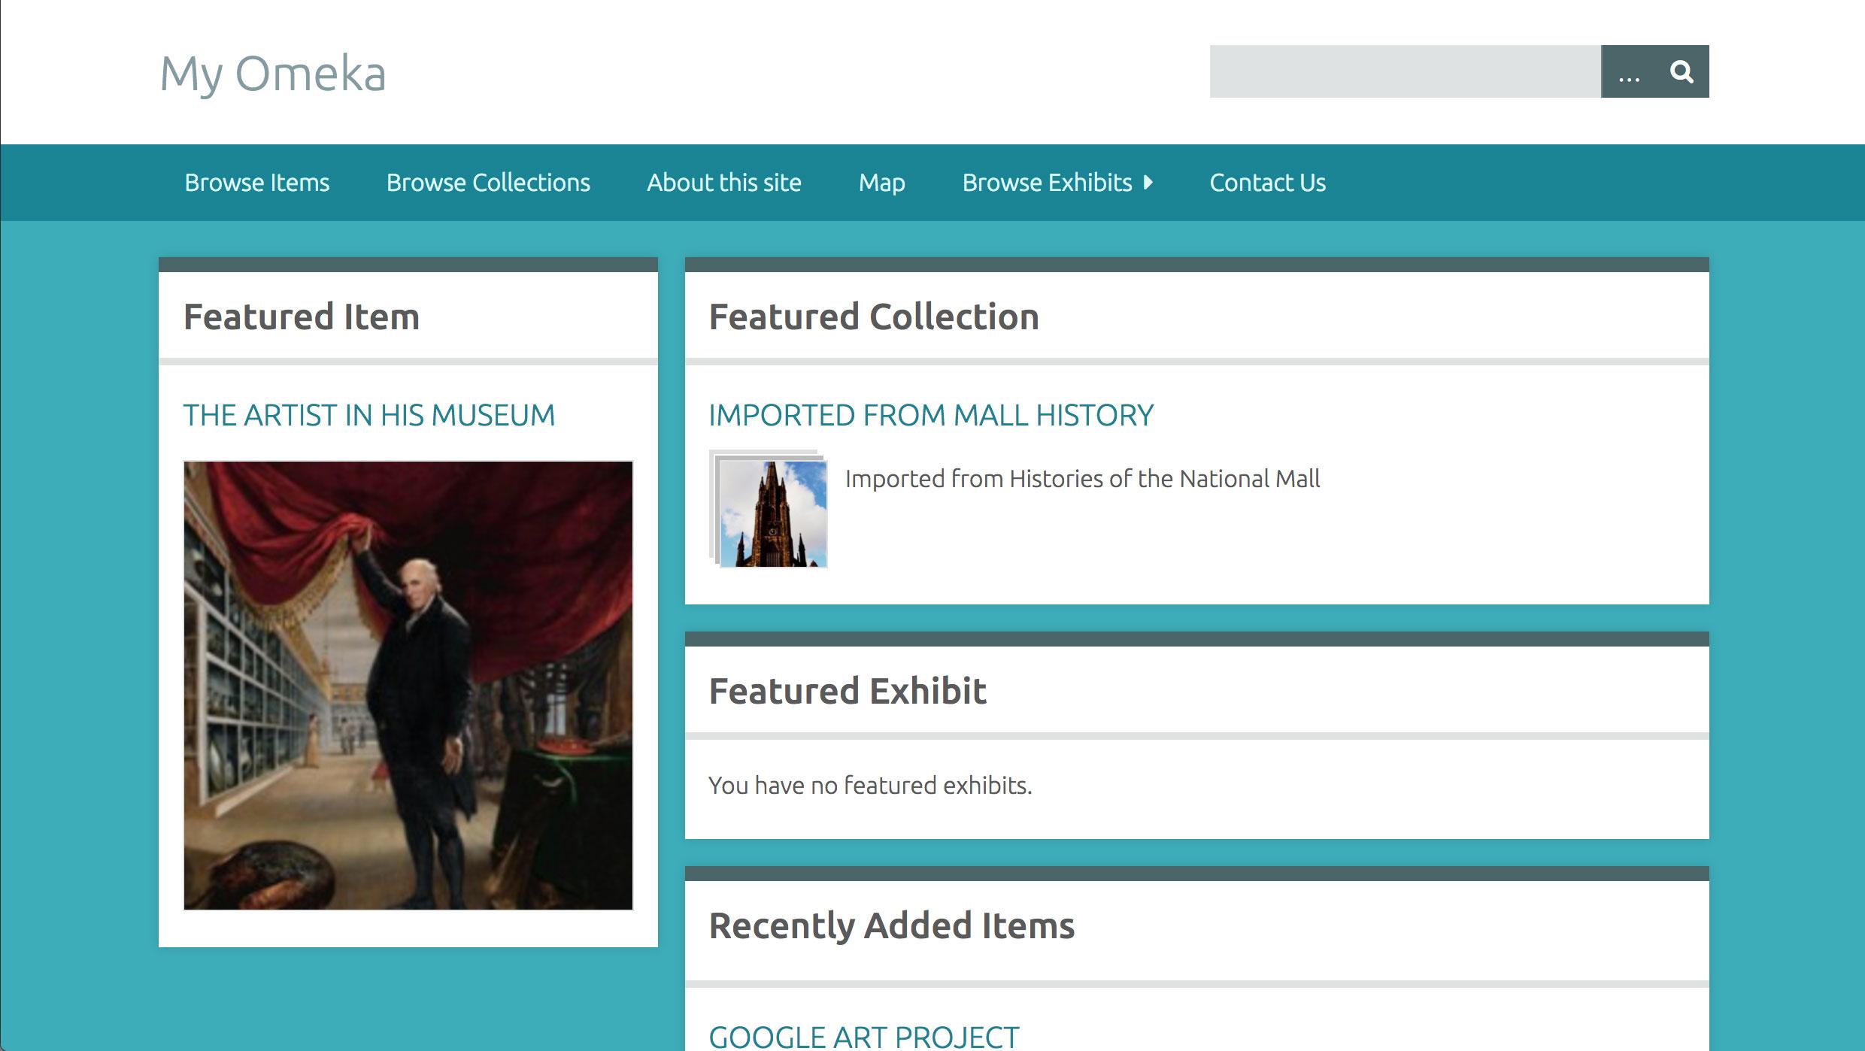Image resolution: width=1865 pixels, height=1051 pixels.
Task: Click THE ARTIST IN HIS MUSEUM link
Action: [368, 413]
